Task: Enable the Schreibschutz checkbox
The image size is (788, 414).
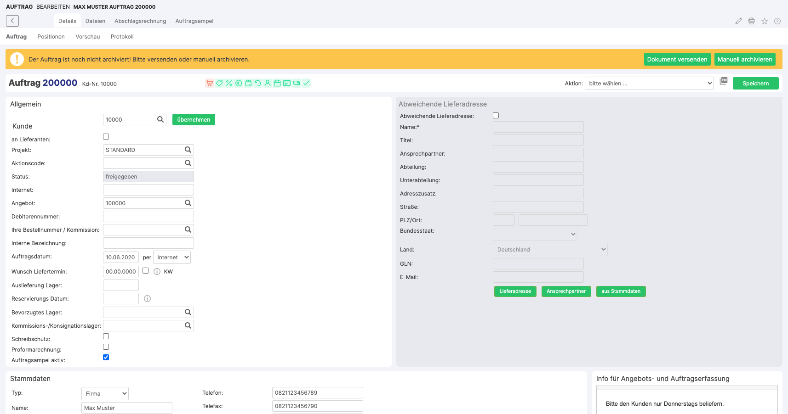Action: click(x=106, y=336)
